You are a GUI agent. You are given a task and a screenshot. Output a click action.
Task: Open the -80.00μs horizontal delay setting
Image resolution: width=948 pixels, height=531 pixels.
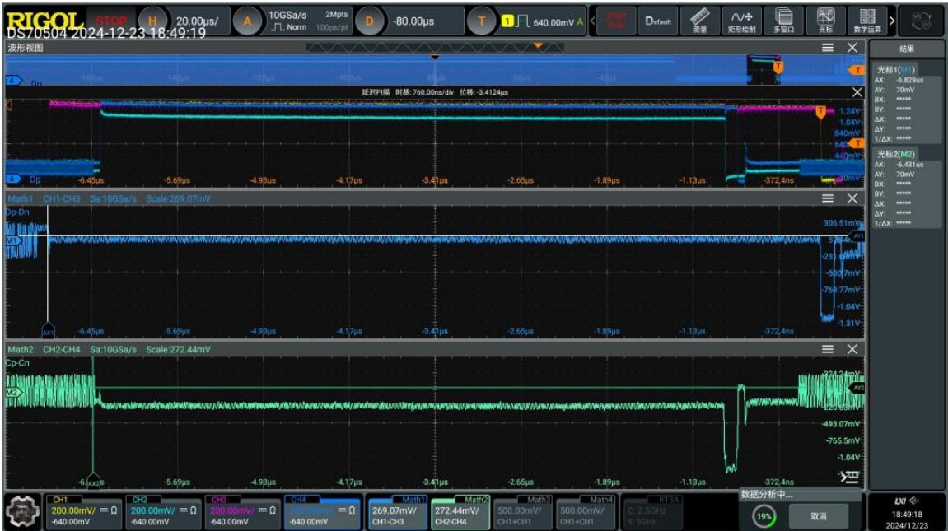[x=413, y=21]
